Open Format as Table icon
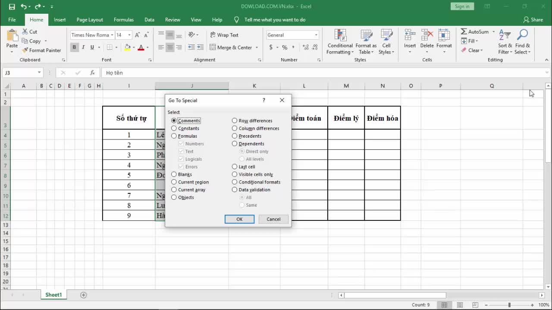552x310 pixels. pyautogui.click(x=366, y=36)
